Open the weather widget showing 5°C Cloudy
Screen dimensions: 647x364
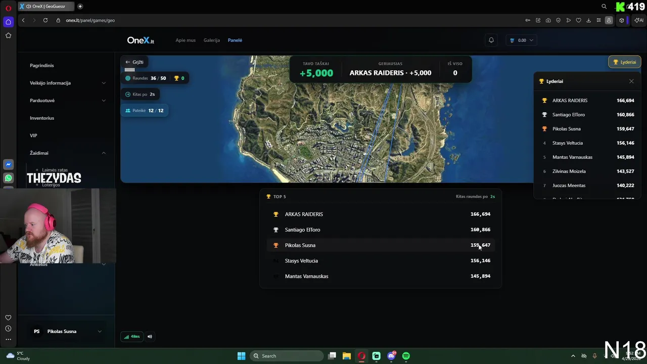[18, 356]
